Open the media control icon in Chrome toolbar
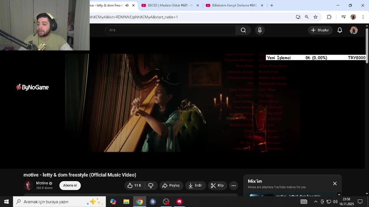This screenshot has height=207, width=369. [343, 17]
